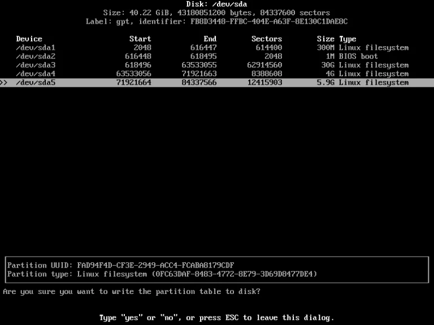Click sectors value 614400

coord(269,47)
